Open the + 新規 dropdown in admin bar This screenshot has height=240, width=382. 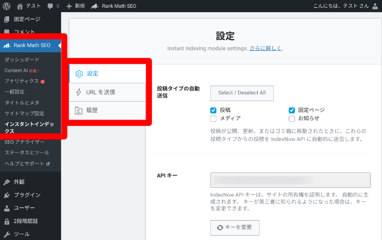tap(75, 6)
